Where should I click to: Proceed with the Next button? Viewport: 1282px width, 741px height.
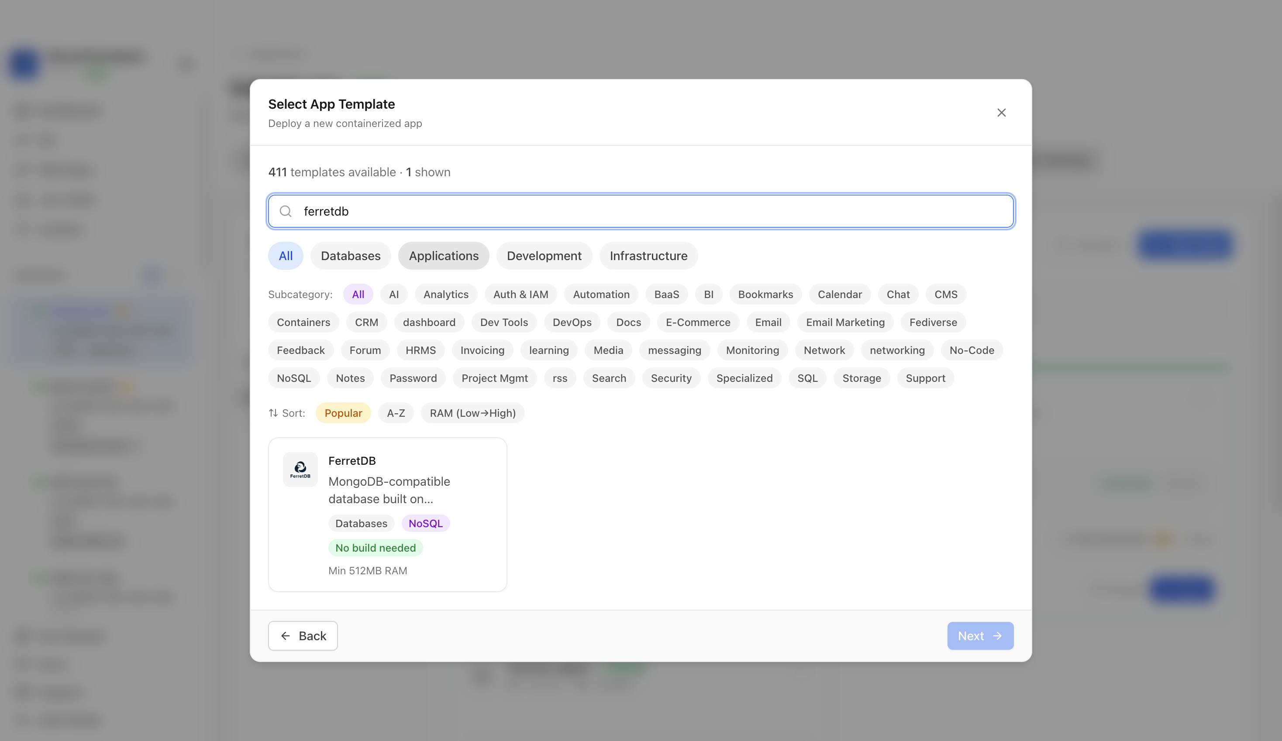[x=980, y=636]
